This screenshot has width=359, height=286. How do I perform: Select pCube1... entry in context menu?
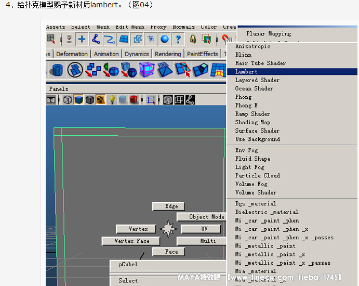[x=132, y=265]
